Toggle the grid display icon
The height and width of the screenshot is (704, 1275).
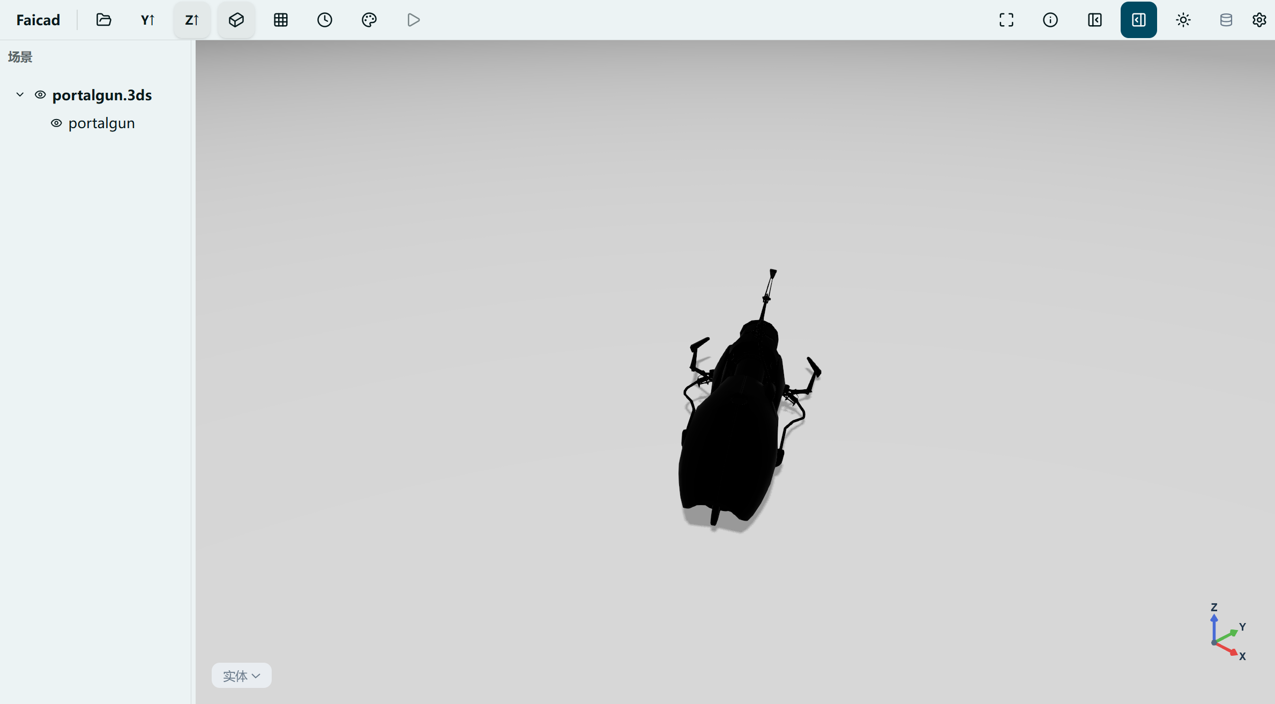pos(281,20)
